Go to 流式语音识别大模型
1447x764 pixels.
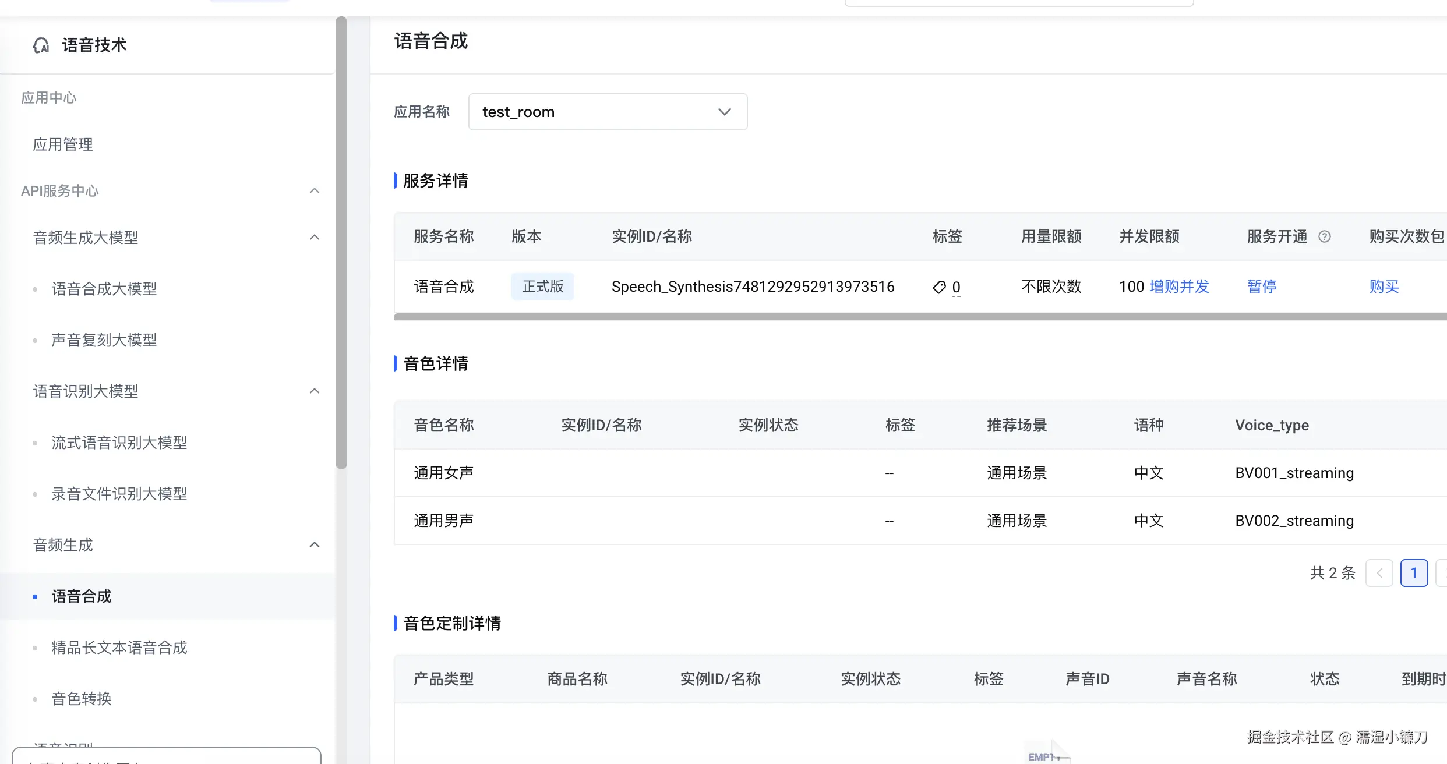click(119, 443)
